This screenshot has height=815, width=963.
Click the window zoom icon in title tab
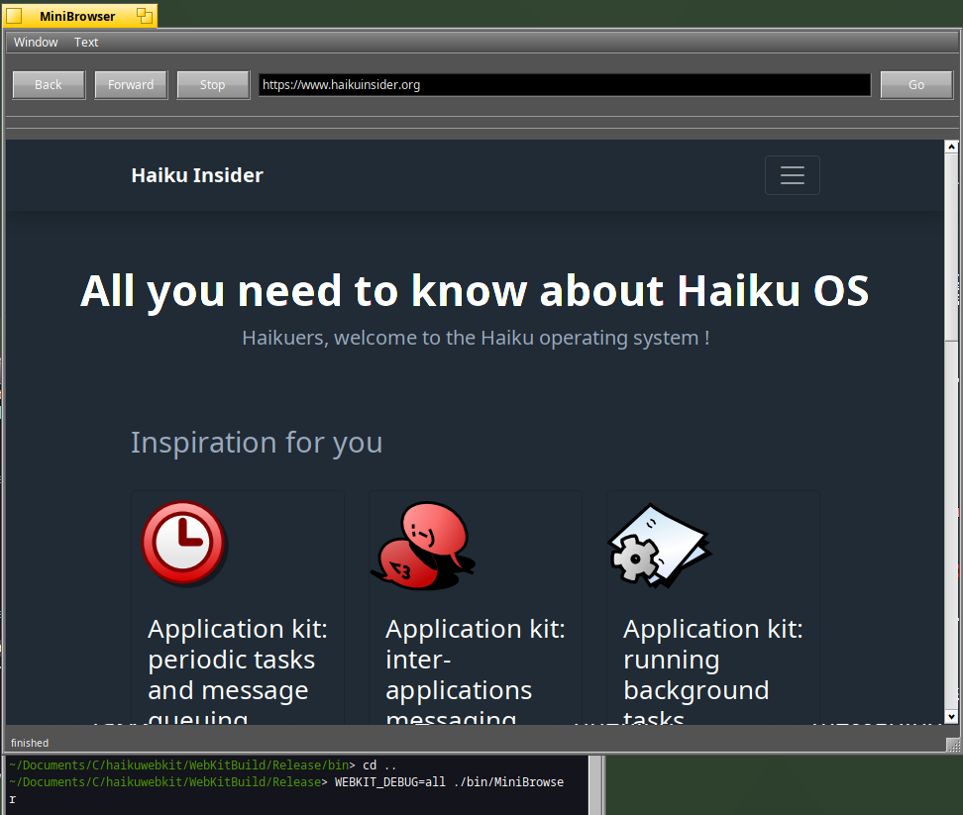pyautogui.click(x=144, y=16)
